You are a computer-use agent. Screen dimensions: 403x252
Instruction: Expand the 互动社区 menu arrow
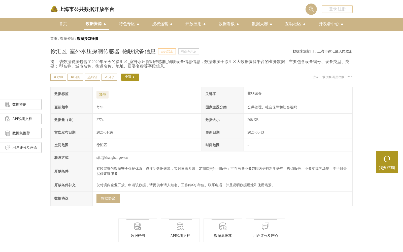304,24
